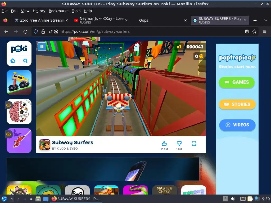Dislike the game with thumbs down

(179, 144)
